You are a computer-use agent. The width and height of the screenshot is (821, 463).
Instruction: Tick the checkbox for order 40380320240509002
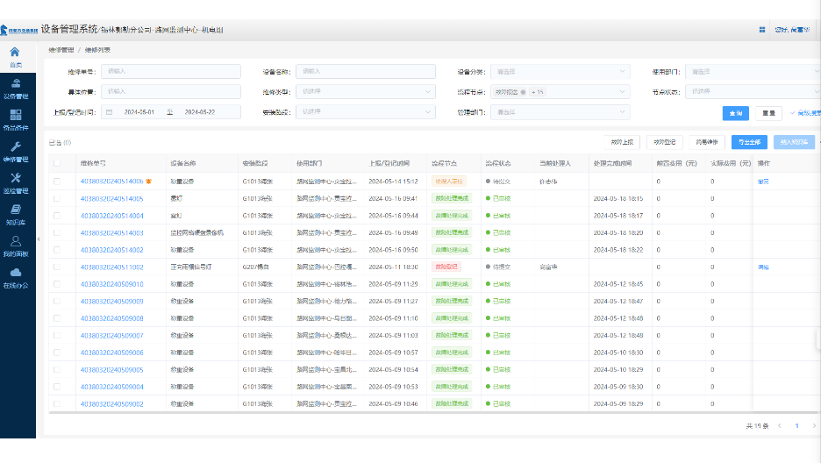(58, 403)
